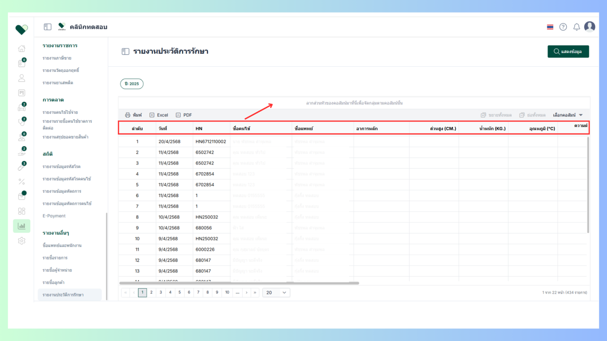Open รายงานภาษีขาย in sidebar
Viewport: 607px width, 341px height.
(x=57, y=58)
